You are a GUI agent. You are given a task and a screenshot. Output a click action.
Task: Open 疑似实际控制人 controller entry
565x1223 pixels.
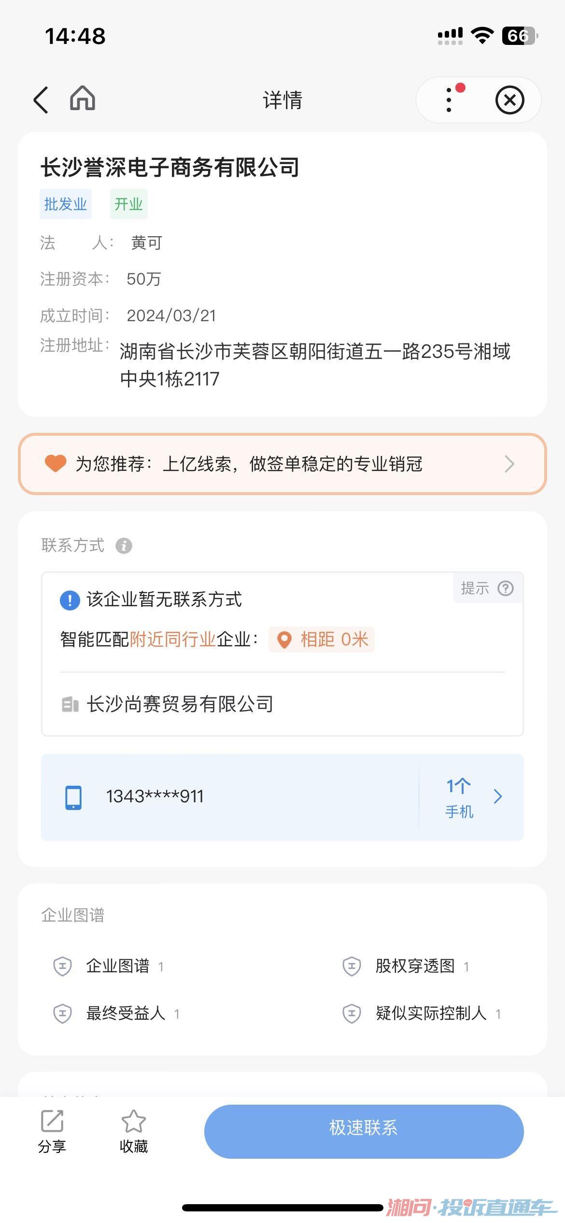(x=431, y=1013)
